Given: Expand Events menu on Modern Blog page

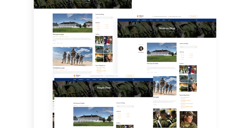Looking at the screenshot, I should [x=158, y=20].
